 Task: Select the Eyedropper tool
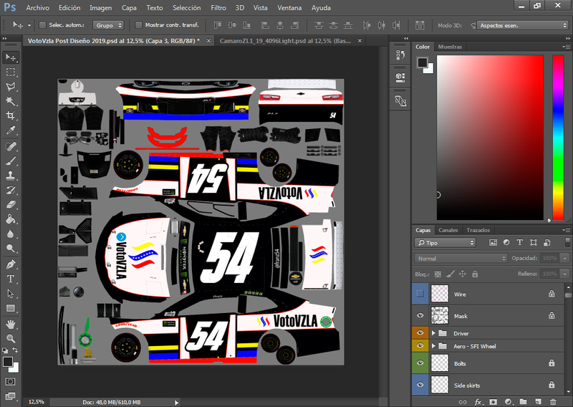[x=11, y=130]
